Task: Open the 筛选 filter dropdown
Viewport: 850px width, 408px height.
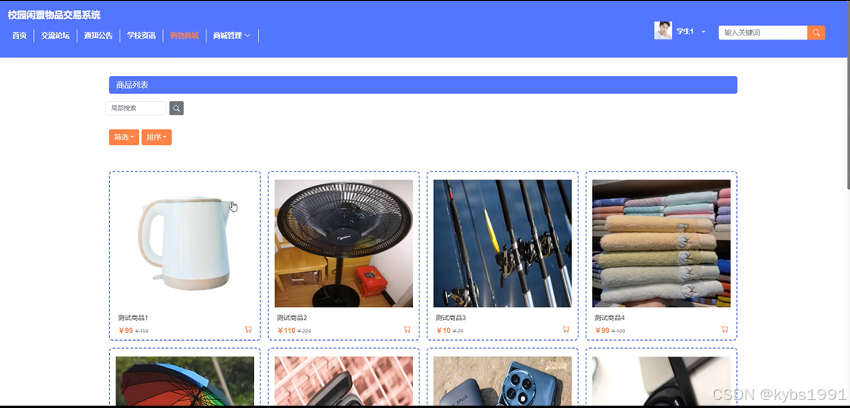Action: [124, 137]
